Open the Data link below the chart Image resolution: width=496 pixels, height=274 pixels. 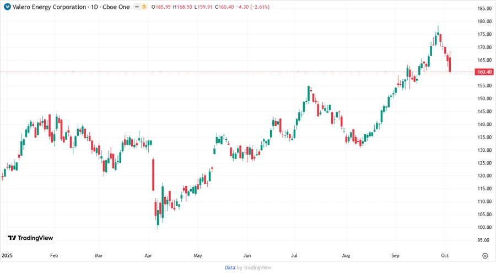(230, 267)
